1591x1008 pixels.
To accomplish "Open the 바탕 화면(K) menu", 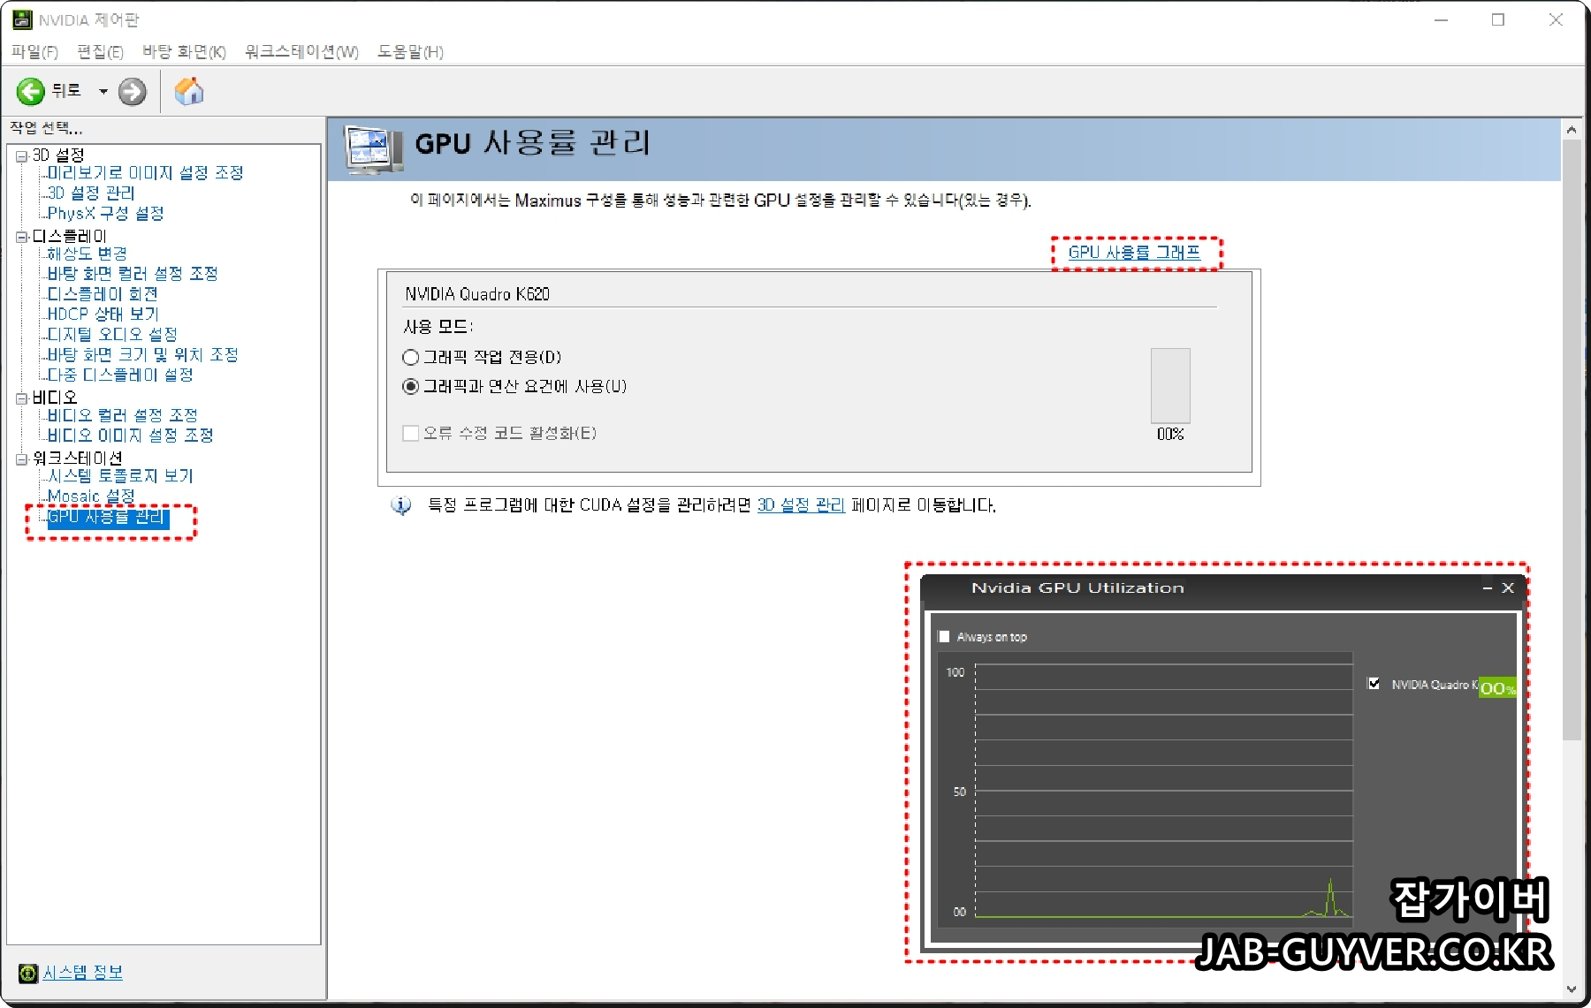I will (x=184, y=52).
